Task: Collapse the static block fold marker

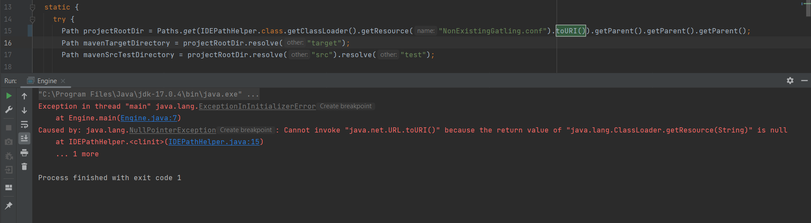Action: coord(32,7)
